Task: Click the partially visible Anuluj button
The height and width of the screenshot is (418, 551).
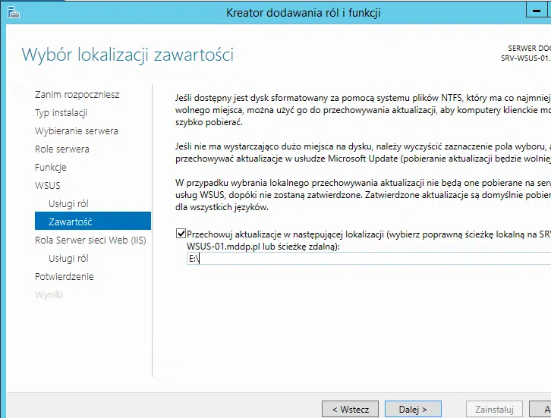Action: tap(542, 409)
